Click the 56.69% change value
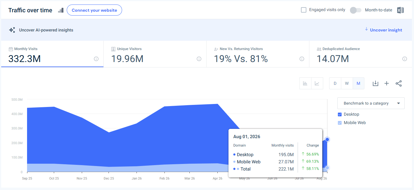Viewport: 414px width, 190px height. coord(313,154)
